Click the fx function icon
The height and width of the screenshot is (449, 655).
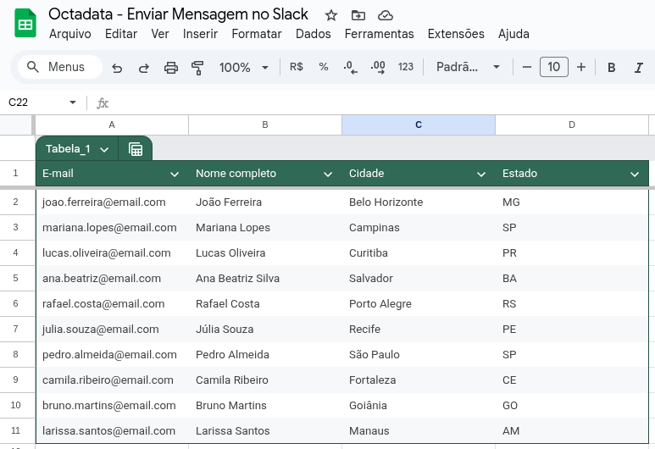pos(103,103)
